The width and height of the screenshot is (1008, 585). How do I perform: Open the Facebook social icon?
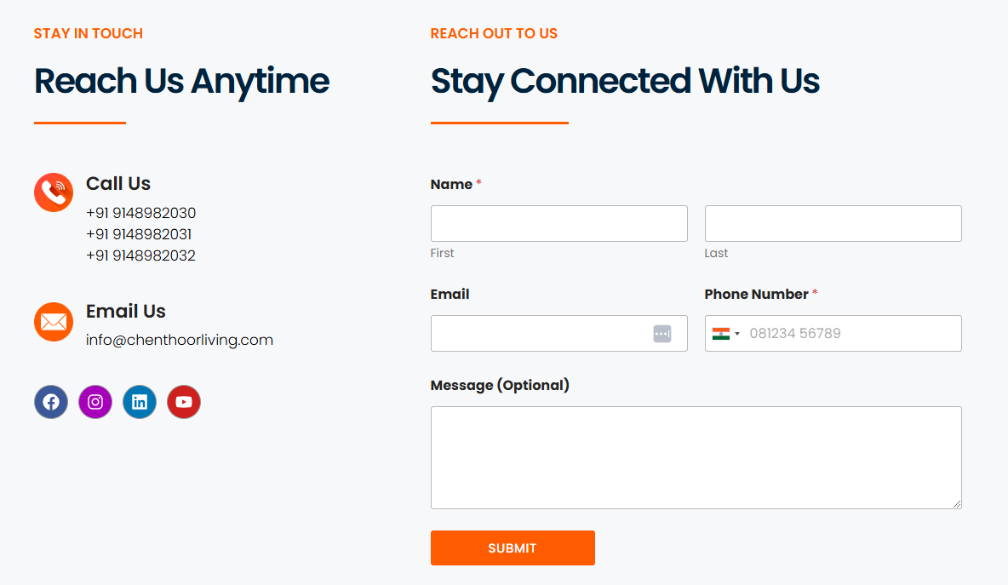tap(51, 402)
